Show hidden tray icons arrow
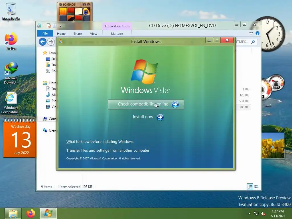Screen dimensions: 292x219 pyautogui.click(x=249, y=214)
